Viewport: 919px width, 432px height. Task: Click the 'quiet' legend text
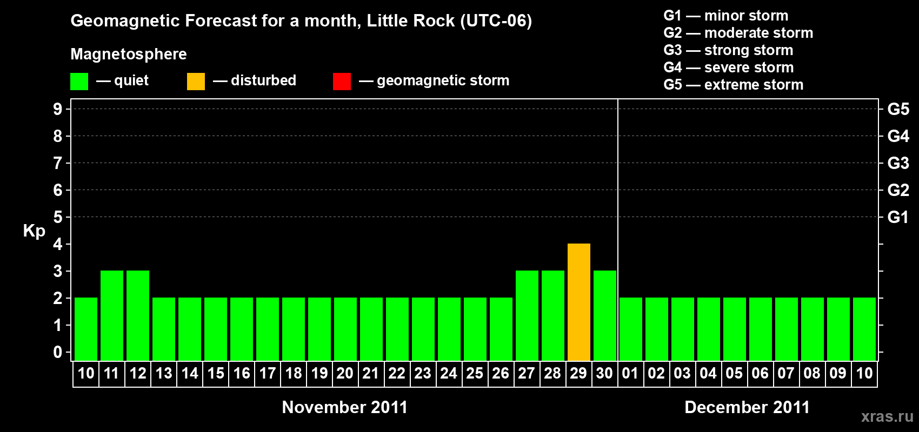(x=131, y=80)
